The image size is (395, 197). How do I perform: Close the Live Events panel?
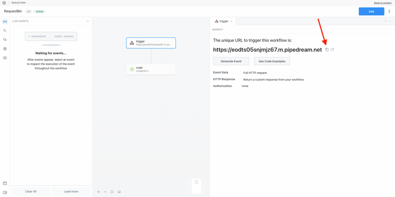click(87, 21)
